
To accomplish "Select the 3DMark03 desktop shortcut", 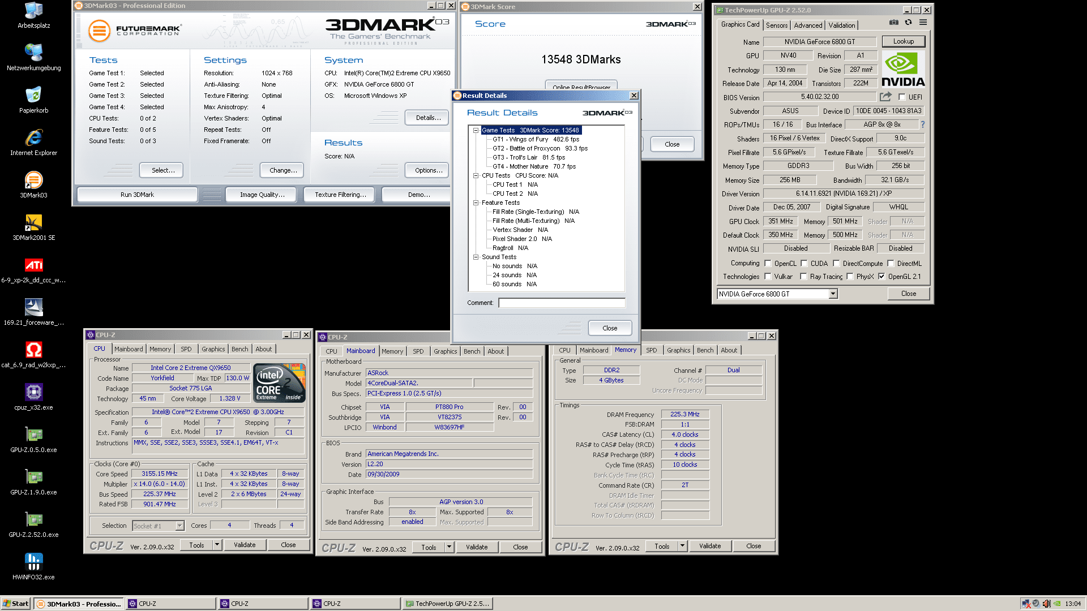I will click(x=34, y=185).
